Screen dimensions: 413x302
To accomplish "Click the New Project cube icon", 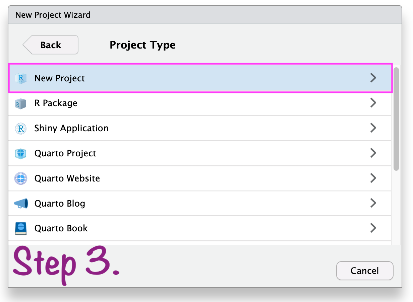I will click(x=21, y=78).
